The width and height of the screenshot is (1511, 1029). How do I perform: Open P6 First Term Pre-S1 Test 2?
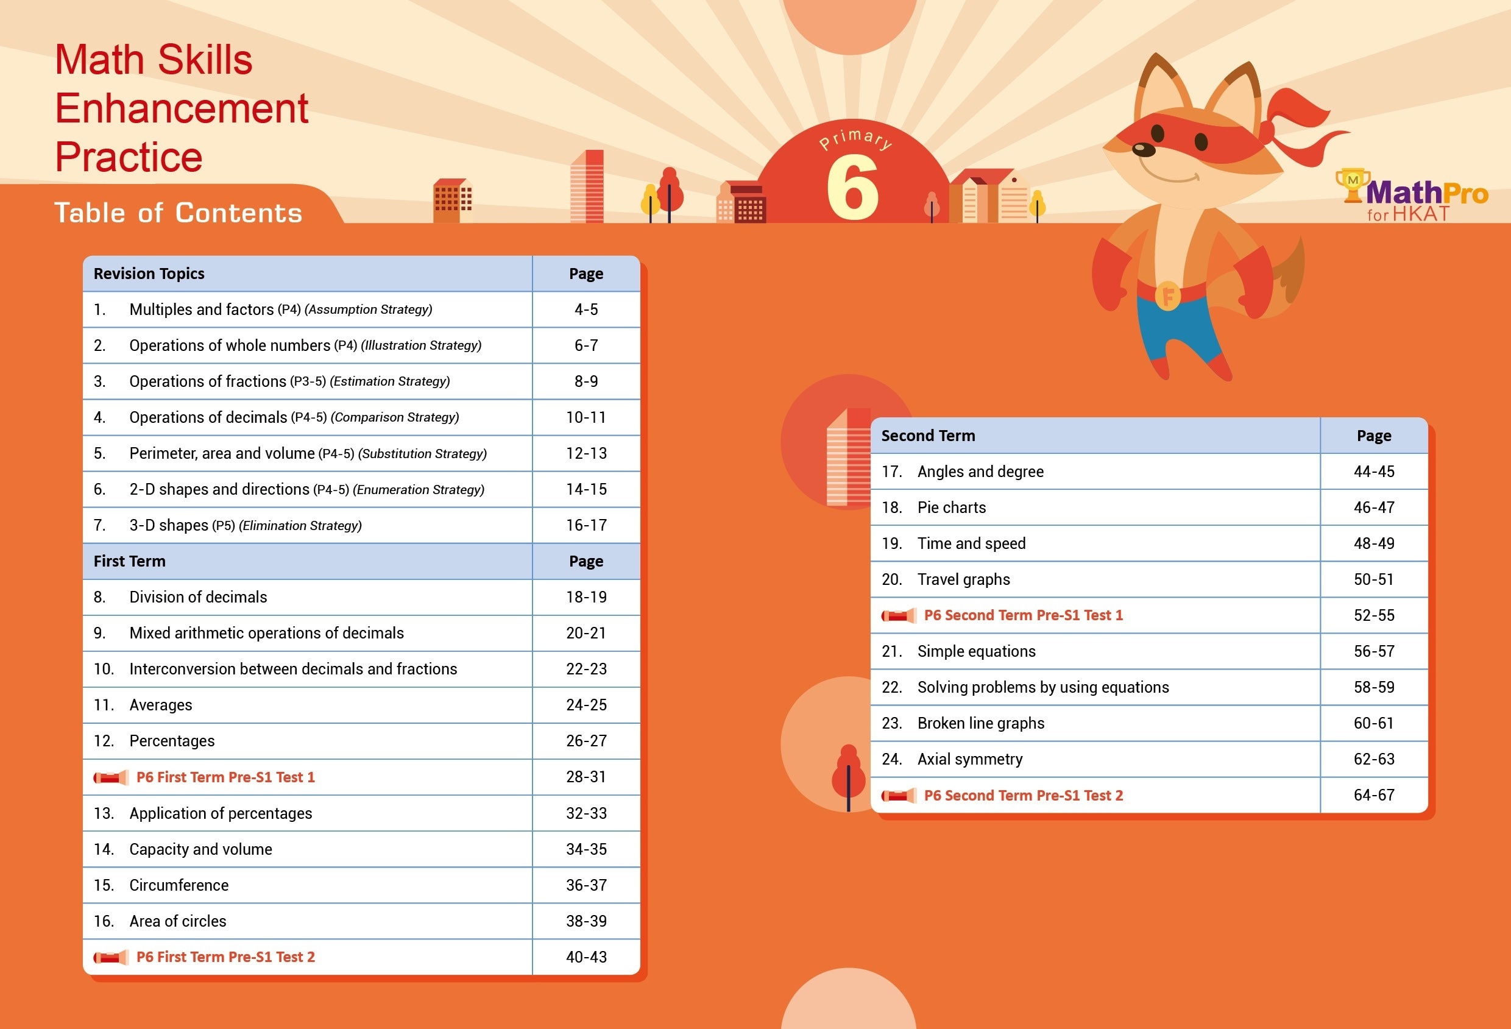point(225,958)
